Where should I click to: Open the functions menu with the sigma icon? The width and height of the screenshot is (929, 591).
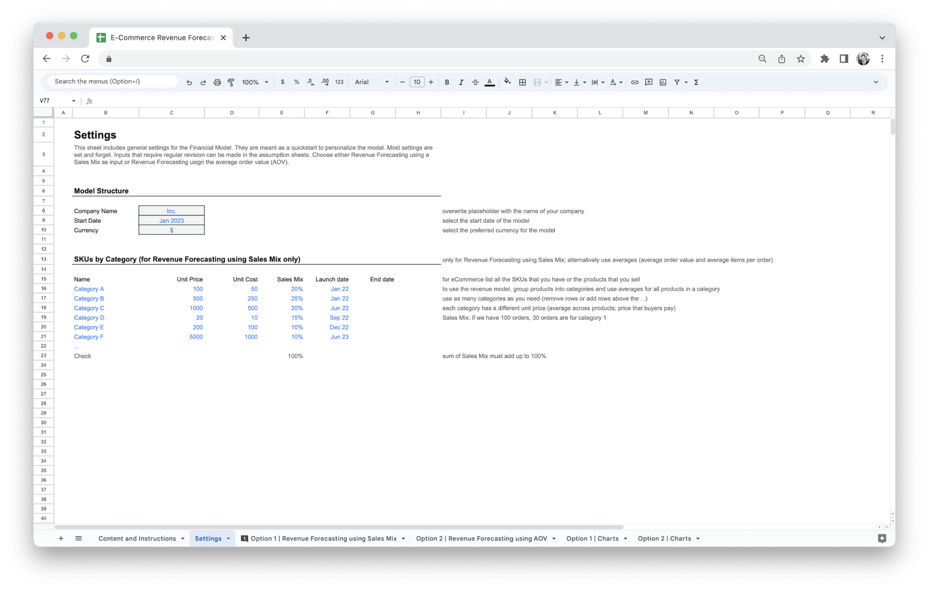(695, 82)
